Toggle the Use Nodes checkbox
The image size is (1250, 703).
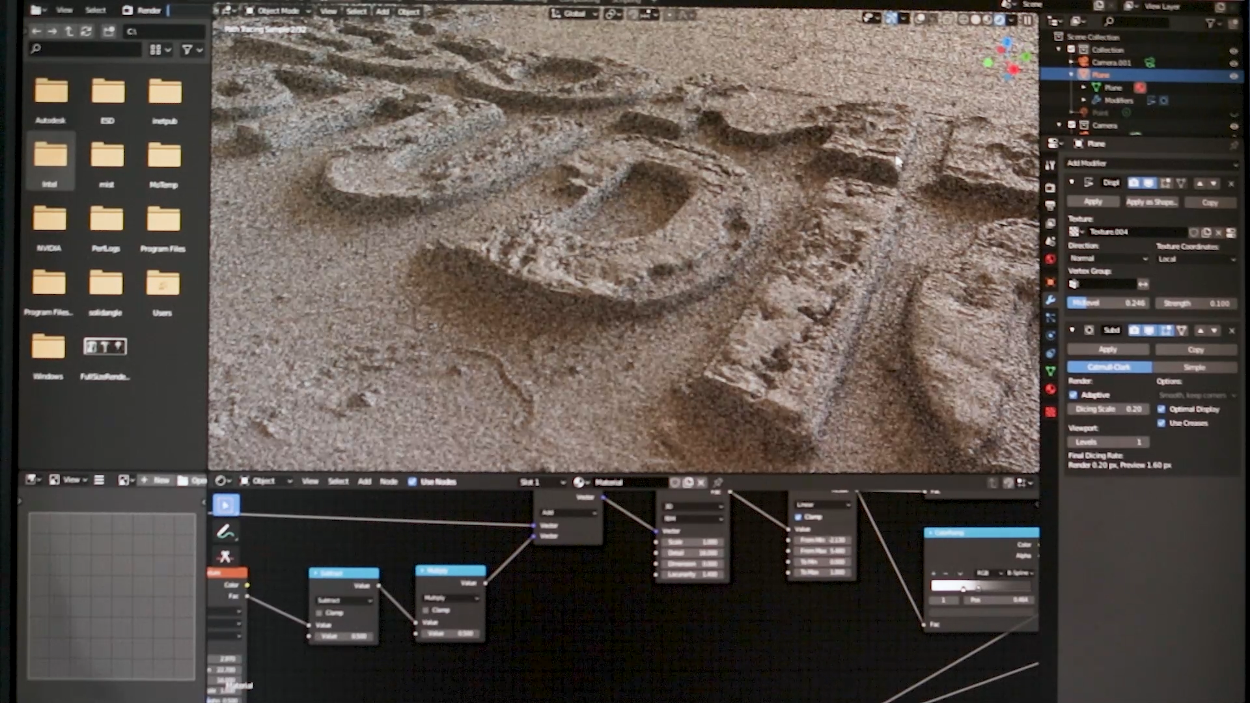coord(412,482)
